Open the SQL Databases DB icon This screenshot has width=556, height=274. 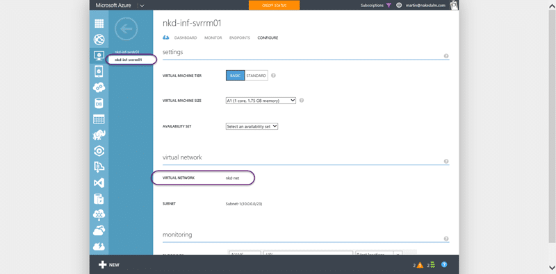click(x=99, y=103)
